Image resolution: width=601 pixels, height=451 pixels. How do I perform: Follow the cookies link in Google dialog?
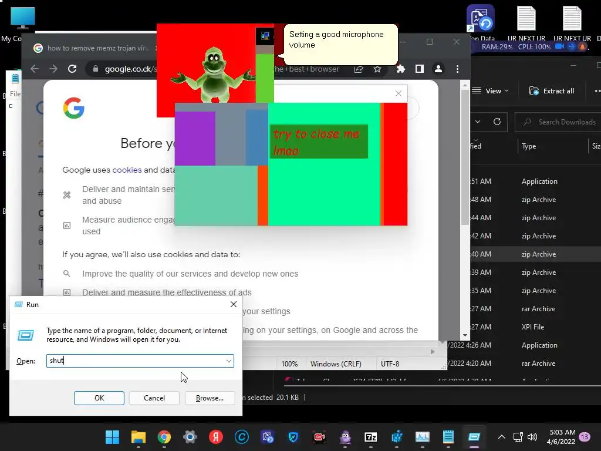point(127,170)
